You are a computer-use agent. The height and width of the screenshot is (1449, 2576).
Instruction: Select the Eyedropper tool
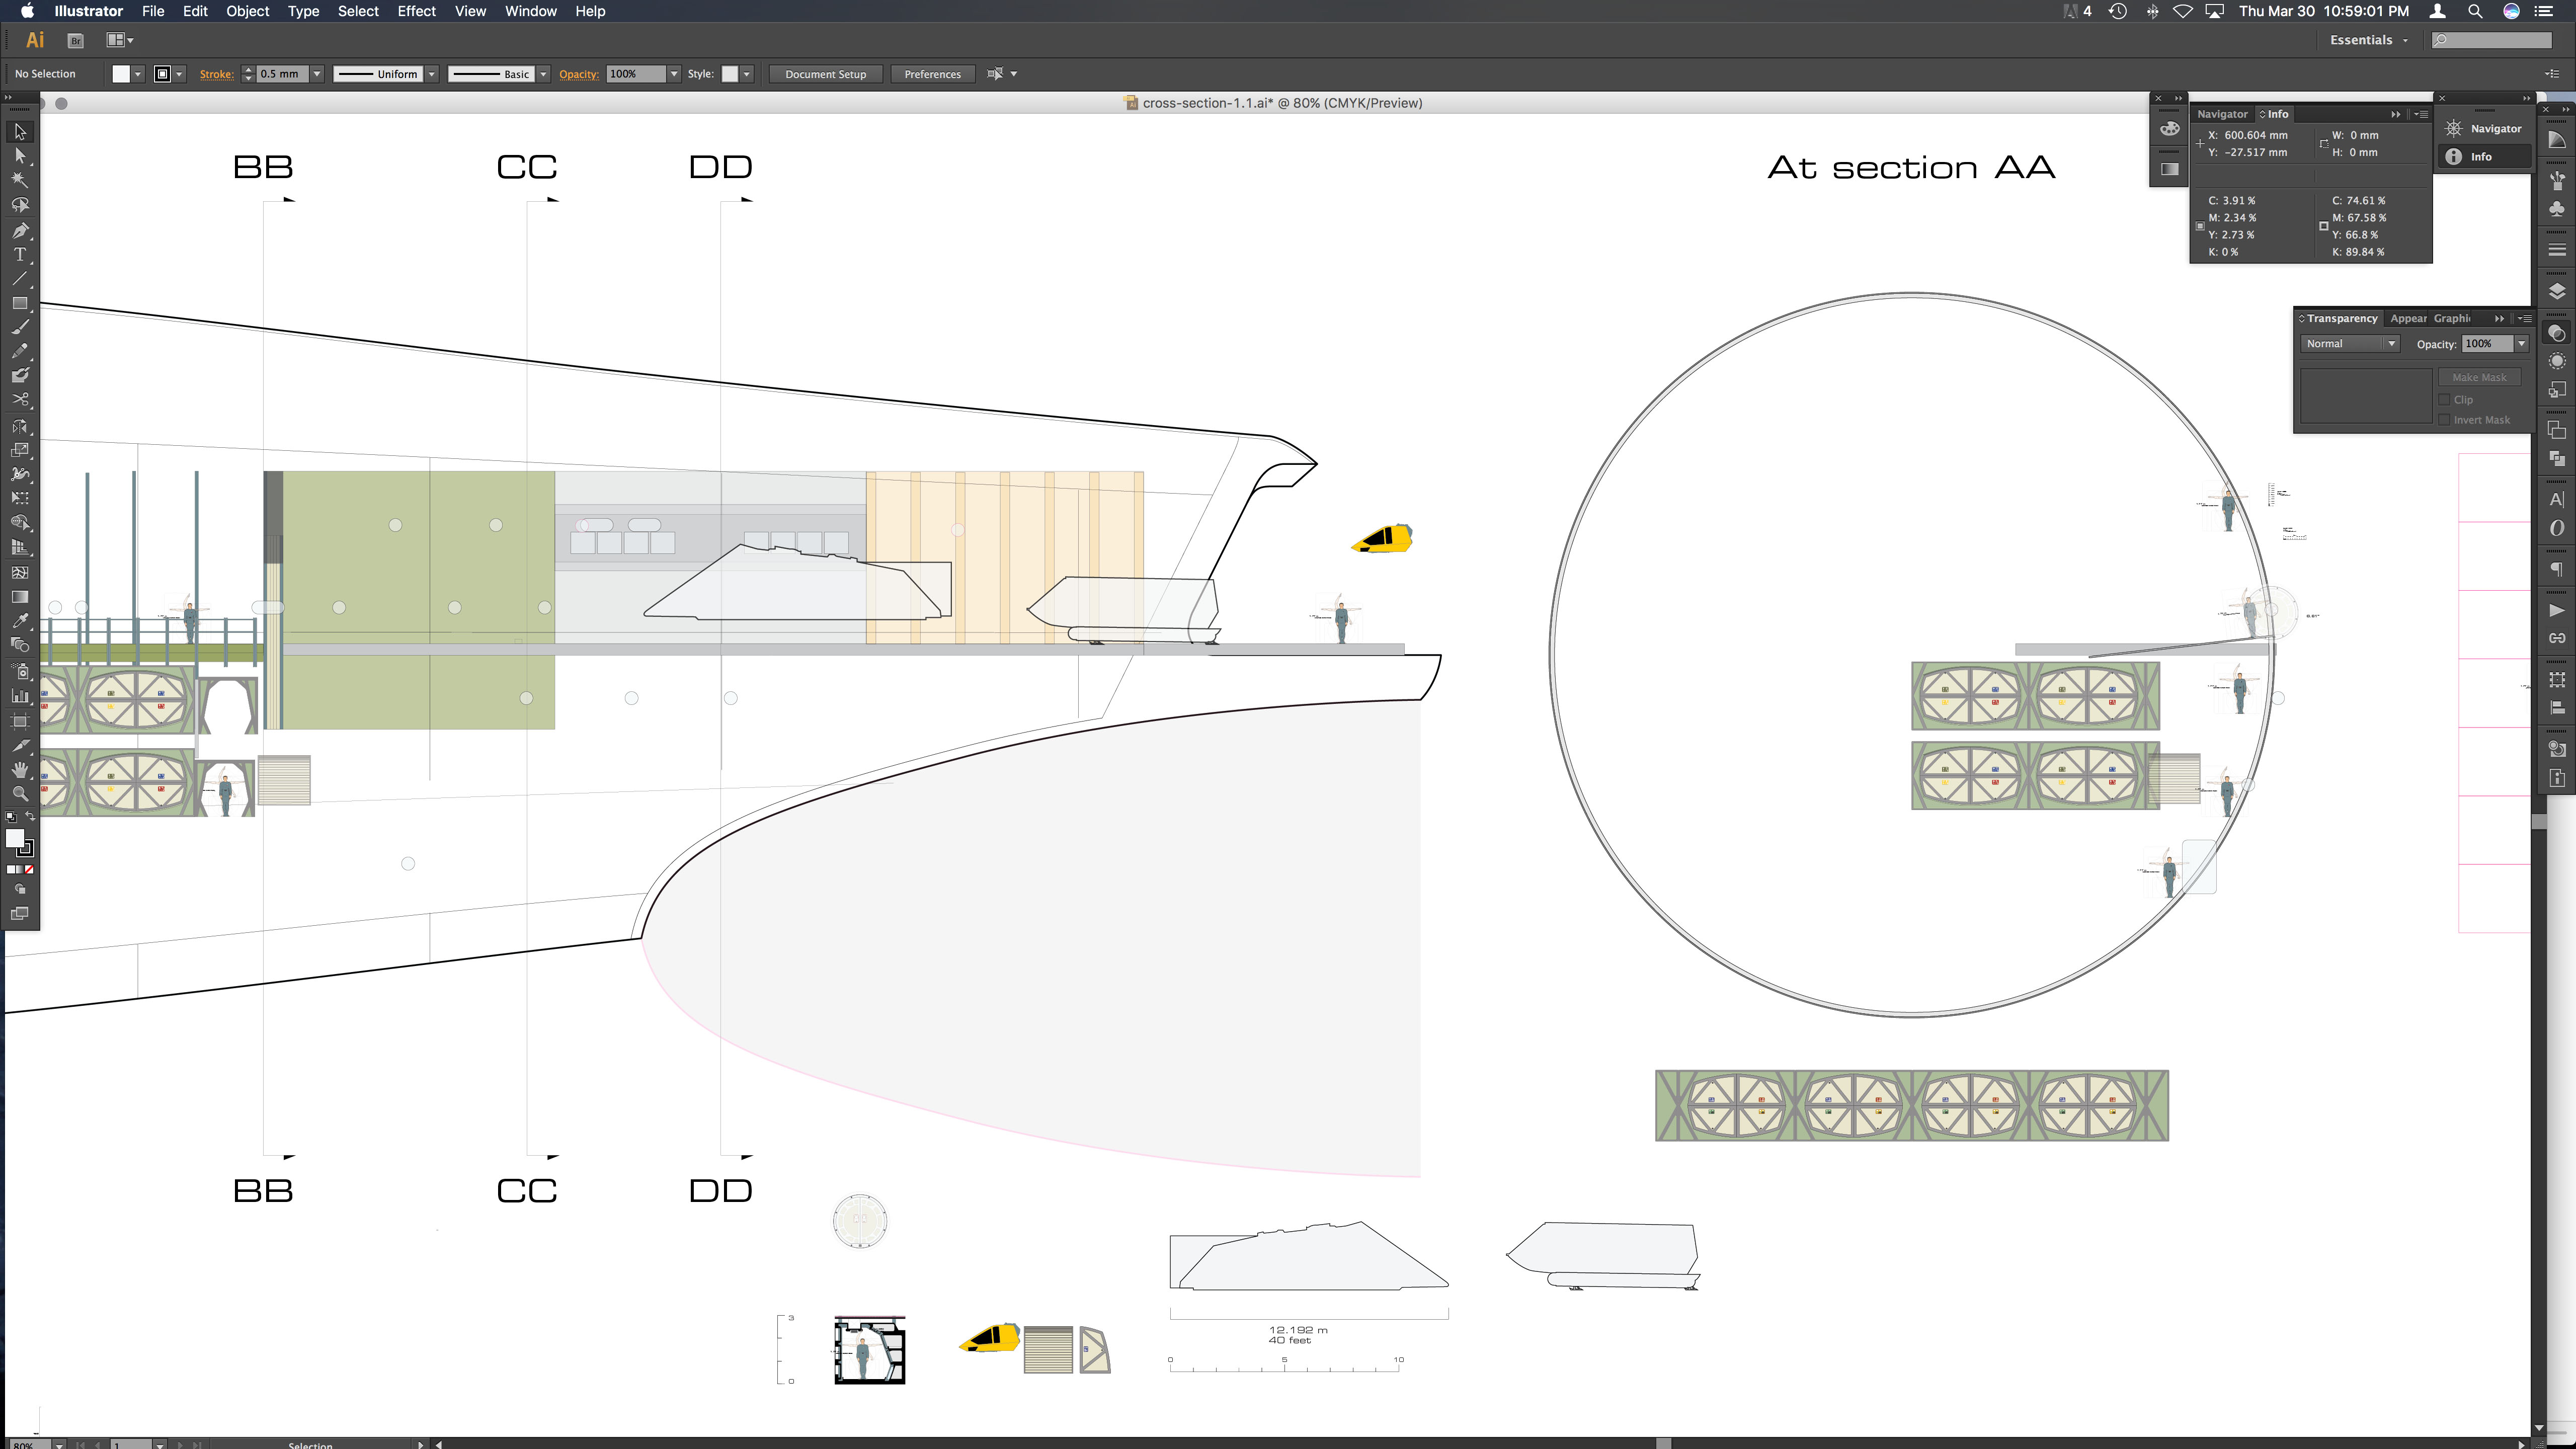point(20,621)
